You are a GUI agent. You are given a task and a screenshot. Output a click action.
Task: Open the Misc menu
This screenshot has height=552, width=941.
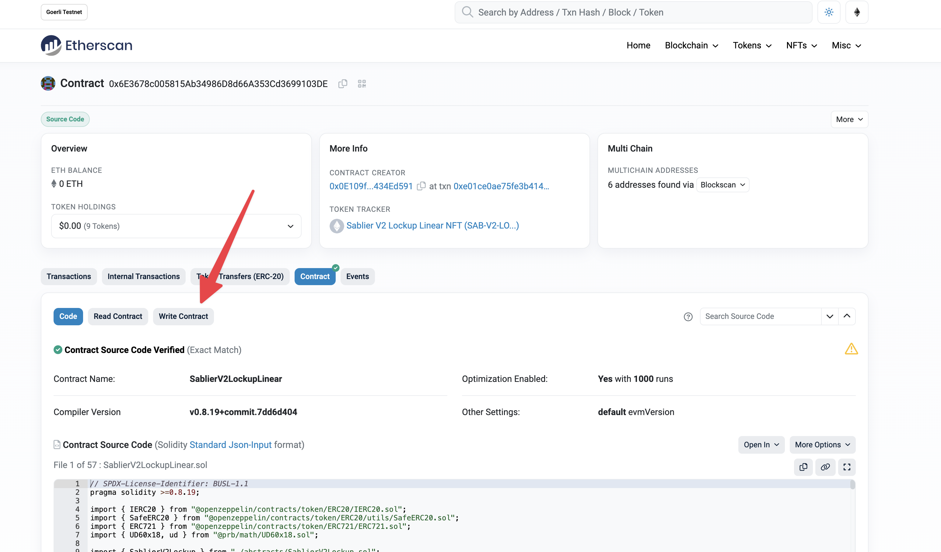(846, 46)
